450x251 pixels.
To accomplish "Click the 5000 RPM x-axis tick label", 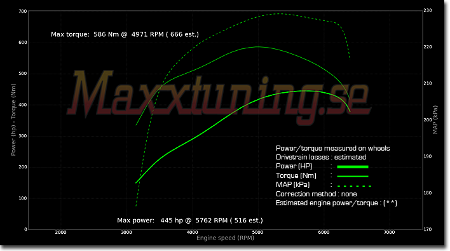I will coord(257,233).
